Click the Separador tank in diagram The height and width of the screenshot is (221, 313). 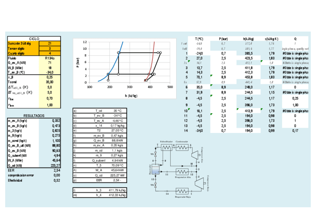pyautogui.click(x=155, y=170)
